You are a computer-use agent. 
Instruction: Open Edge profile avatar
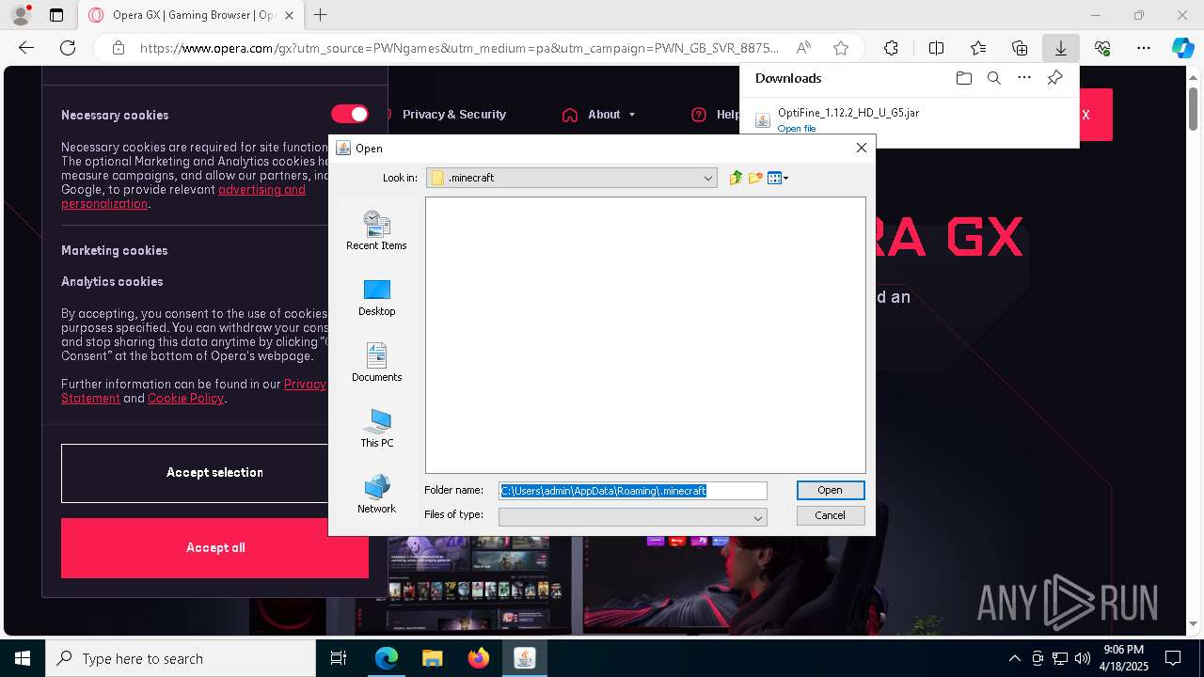(x=21, y=15)
